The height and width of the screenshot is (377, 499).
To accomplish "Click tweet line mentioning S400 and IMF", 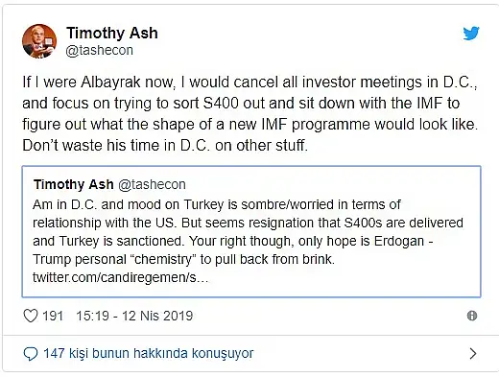I will click(x=241, y=104).
